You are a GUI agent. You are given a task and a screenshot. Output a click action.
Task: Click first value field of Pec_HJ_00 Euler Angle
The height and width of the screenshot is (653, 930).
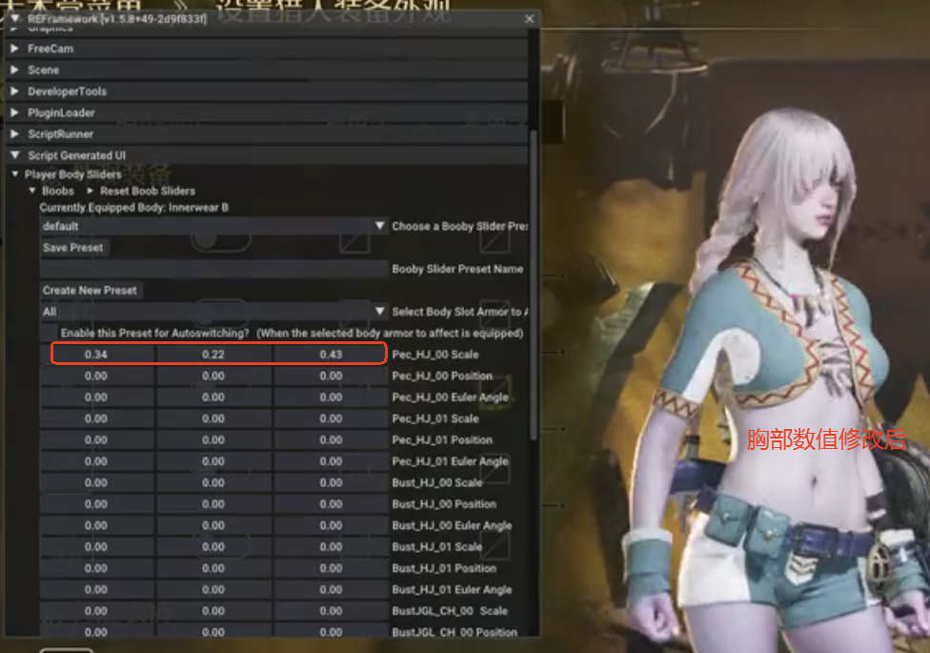(x=96, y=398)
